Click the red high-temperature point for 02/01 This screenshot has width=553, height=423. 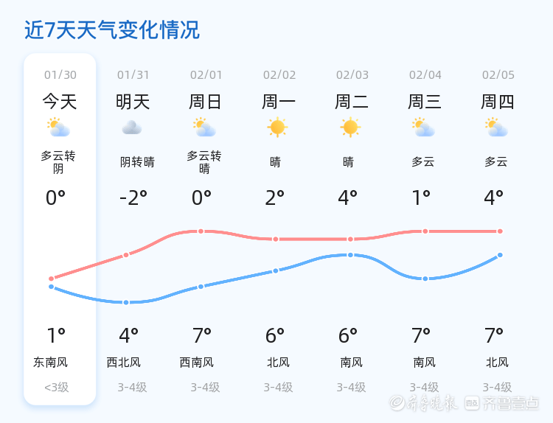point(201,231)
